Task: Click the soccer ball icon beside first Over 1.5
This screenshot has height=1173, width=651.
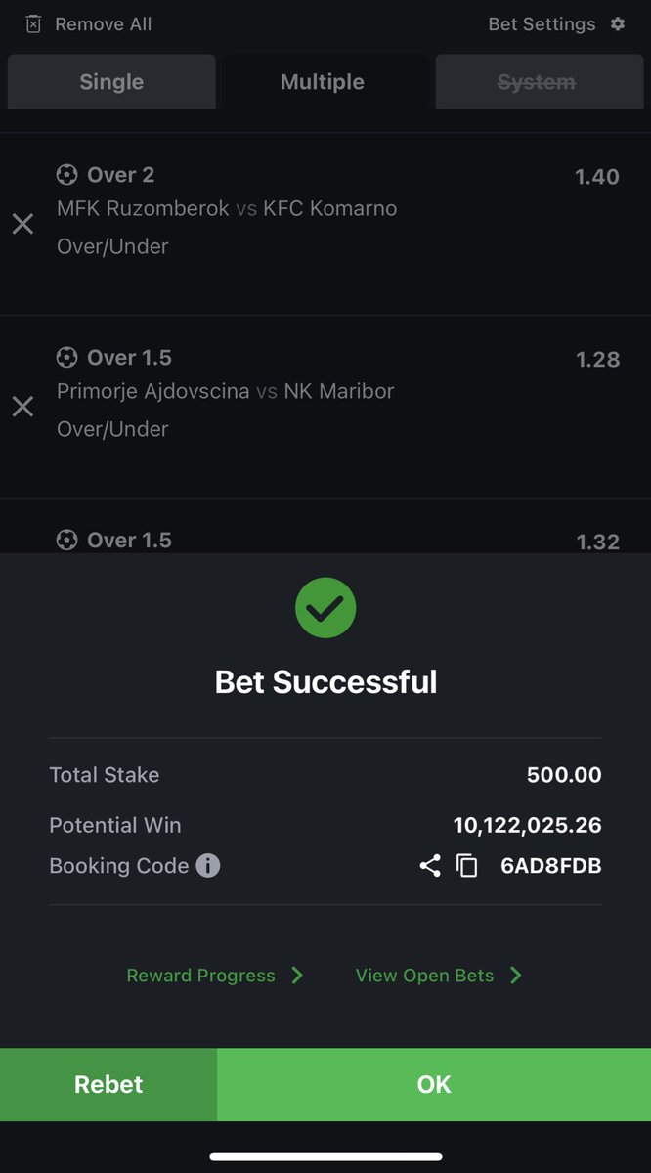Action: (x=66, y=357)
